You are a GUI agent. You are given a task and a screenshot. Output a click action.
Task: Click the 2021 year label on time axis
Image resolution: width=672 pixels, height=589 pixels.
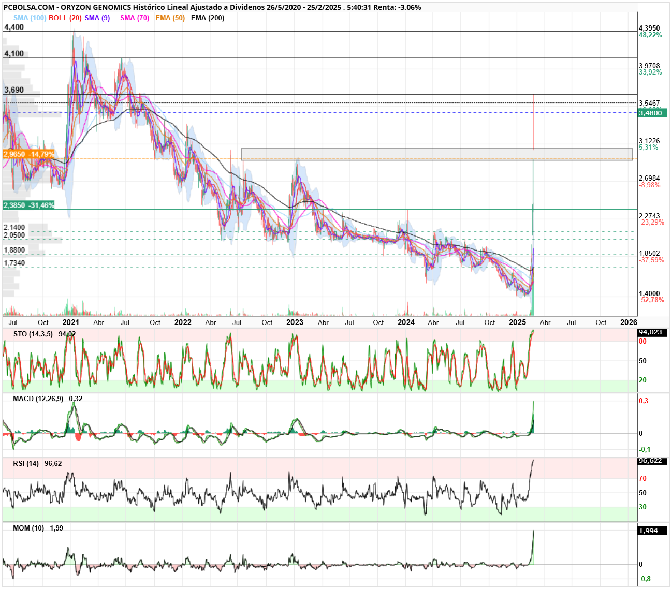click(71, 322)
